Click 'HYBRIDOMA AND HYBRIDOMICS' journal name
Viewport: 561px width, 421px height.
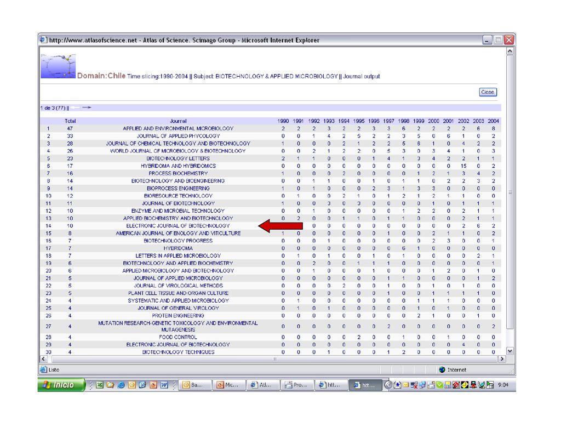[x=178, y=166]
